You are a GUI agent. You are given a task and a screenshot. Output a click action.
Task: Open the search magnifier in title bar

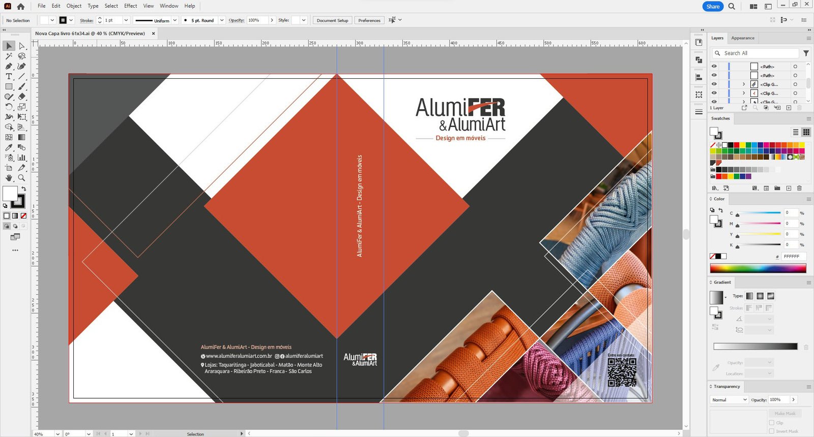point(732,7)
